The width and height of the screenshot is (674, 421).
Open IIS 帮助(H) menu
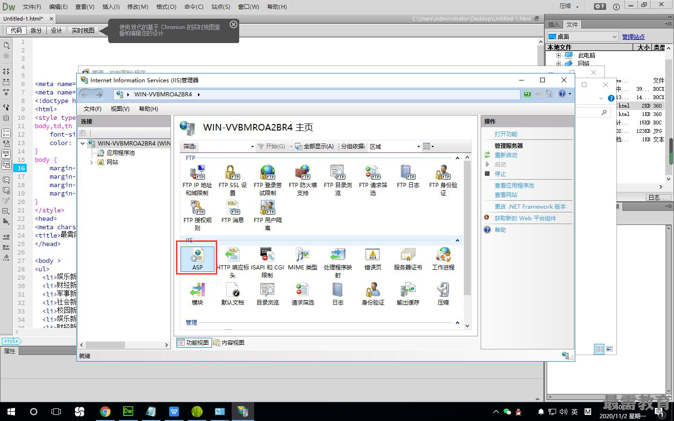point(148,109)
